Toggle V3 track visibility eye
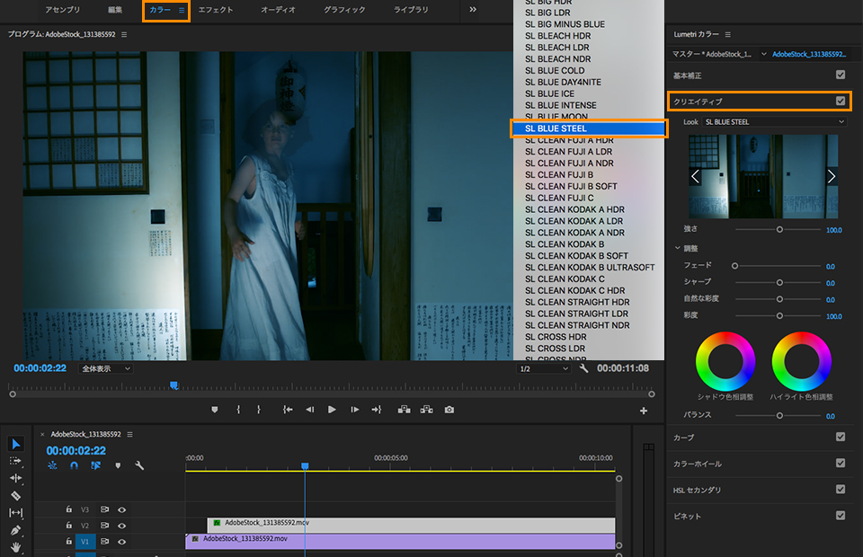Screen dimensions: 863x557 [x=121, y=509]
